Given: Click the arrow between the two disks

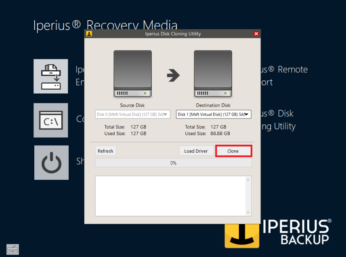Looking at the screenshot, I should [x=173, y=75].
